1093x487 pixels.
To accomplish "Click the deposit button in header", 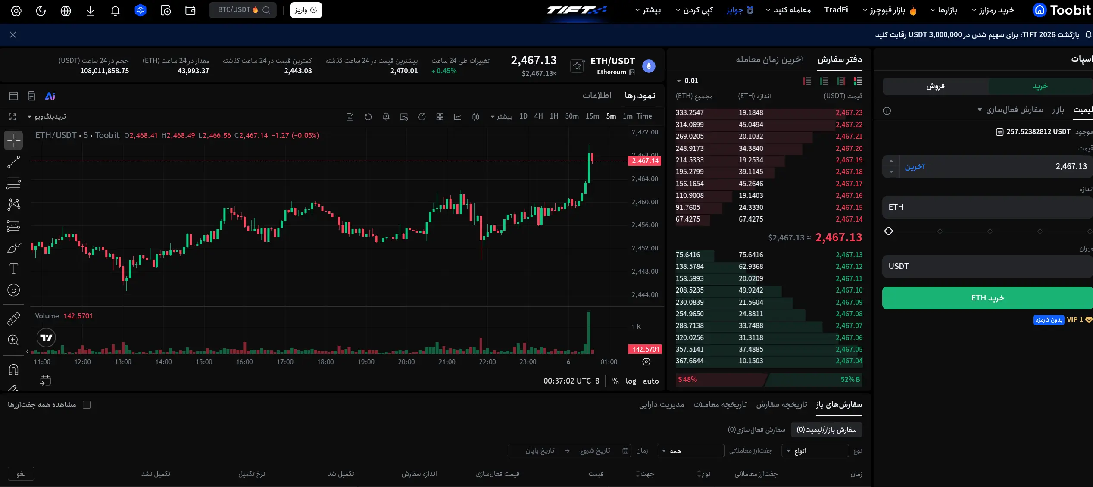I will click(x=306, y=10).
